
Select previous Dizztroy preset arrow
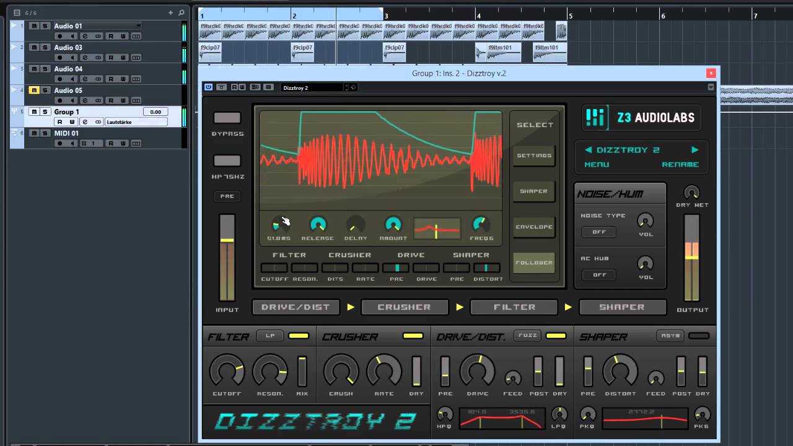pos(589,150)
